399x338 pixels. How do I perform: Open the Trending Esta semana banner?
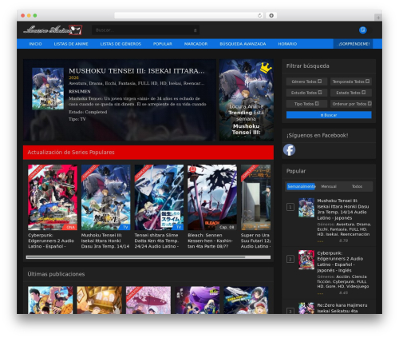(247, 100)
